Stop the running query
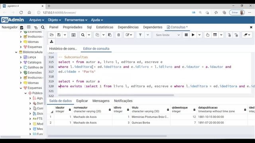This screenshot has height=143, width=255. 186,35
